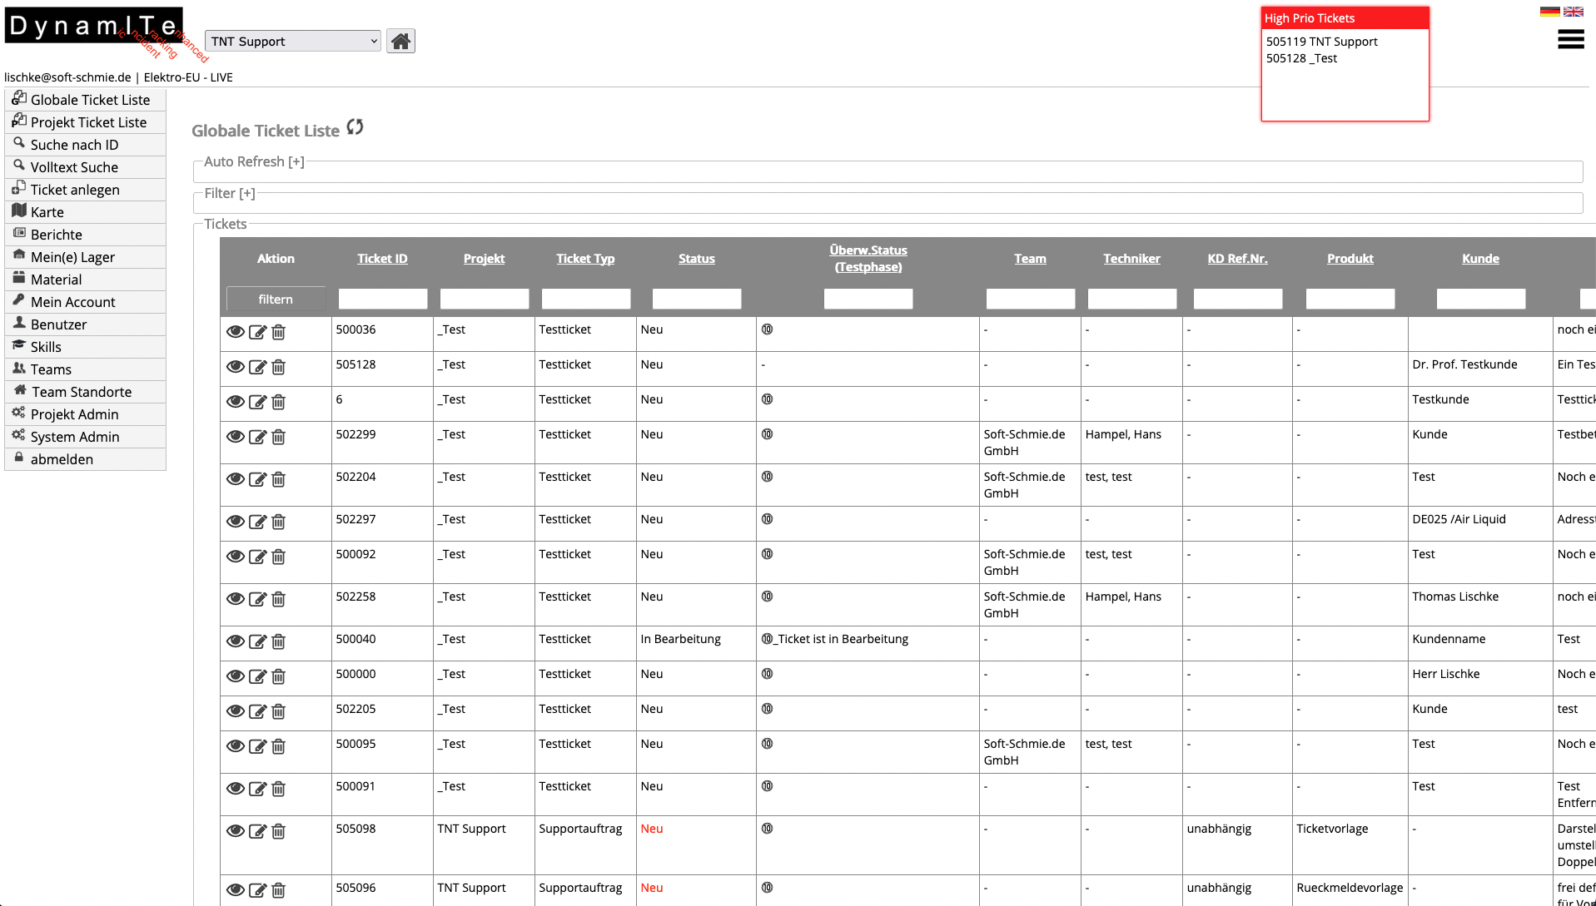
Task: Open the hamburger menu
Action: click(1570, 40)
